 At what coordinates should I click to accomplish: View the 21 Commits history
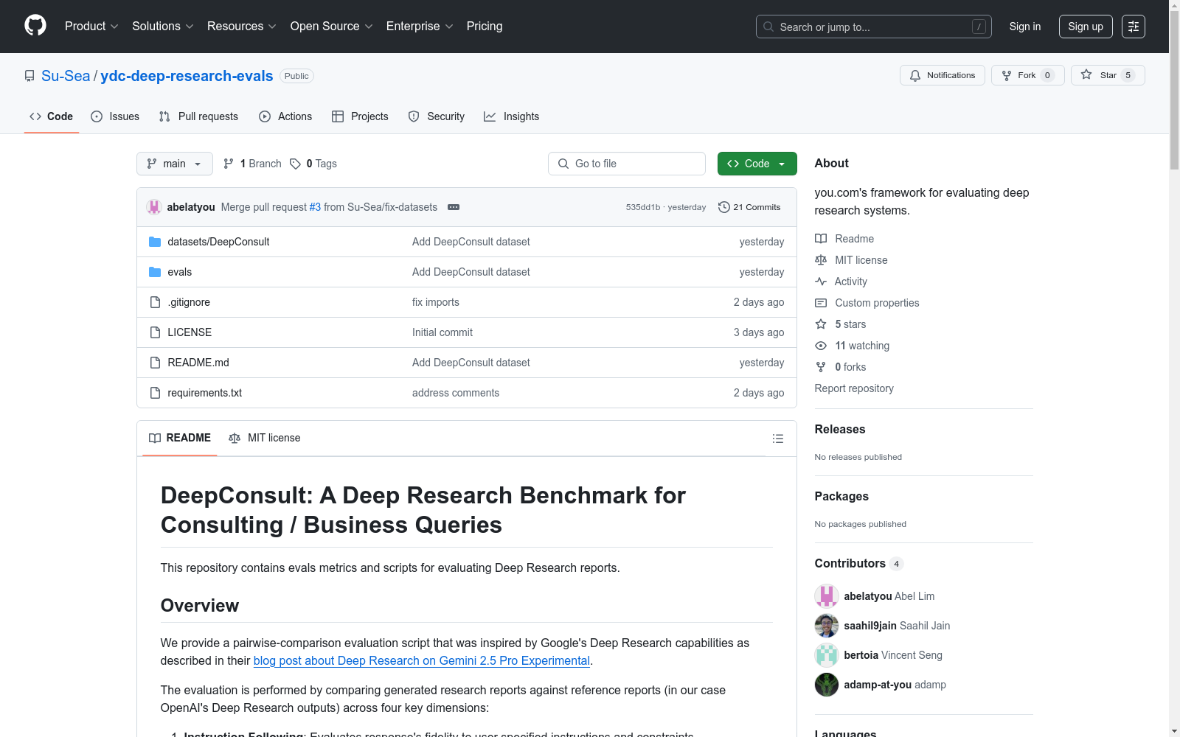(750, 207)
